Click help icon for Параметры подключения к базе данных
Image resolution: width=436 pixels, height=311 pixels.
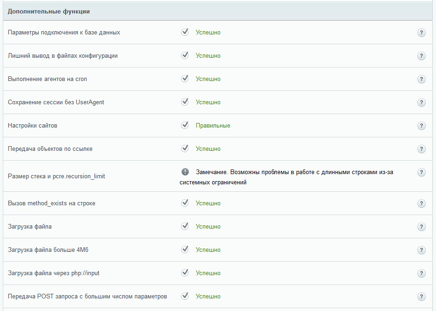(x=422, y=33)
